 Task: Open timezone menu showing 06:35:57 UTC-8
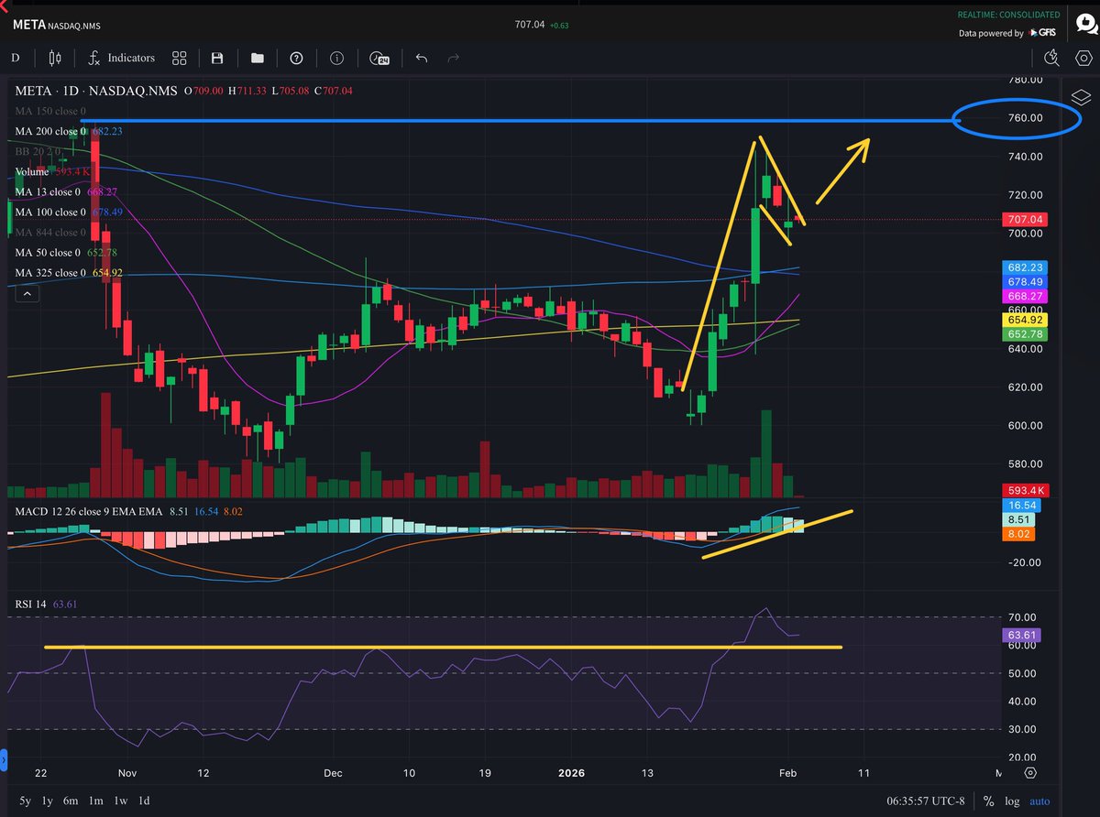point(927,801)
